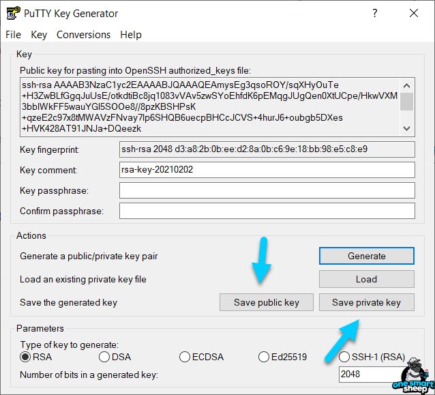435x395 pixels.
Task: Click 'Number of bits in a generated key:' label
Action: coord(89,375)
